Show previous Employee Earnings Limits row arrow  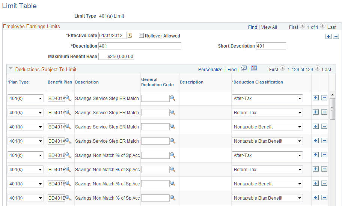pyautogui.click(x=303, y=26)
